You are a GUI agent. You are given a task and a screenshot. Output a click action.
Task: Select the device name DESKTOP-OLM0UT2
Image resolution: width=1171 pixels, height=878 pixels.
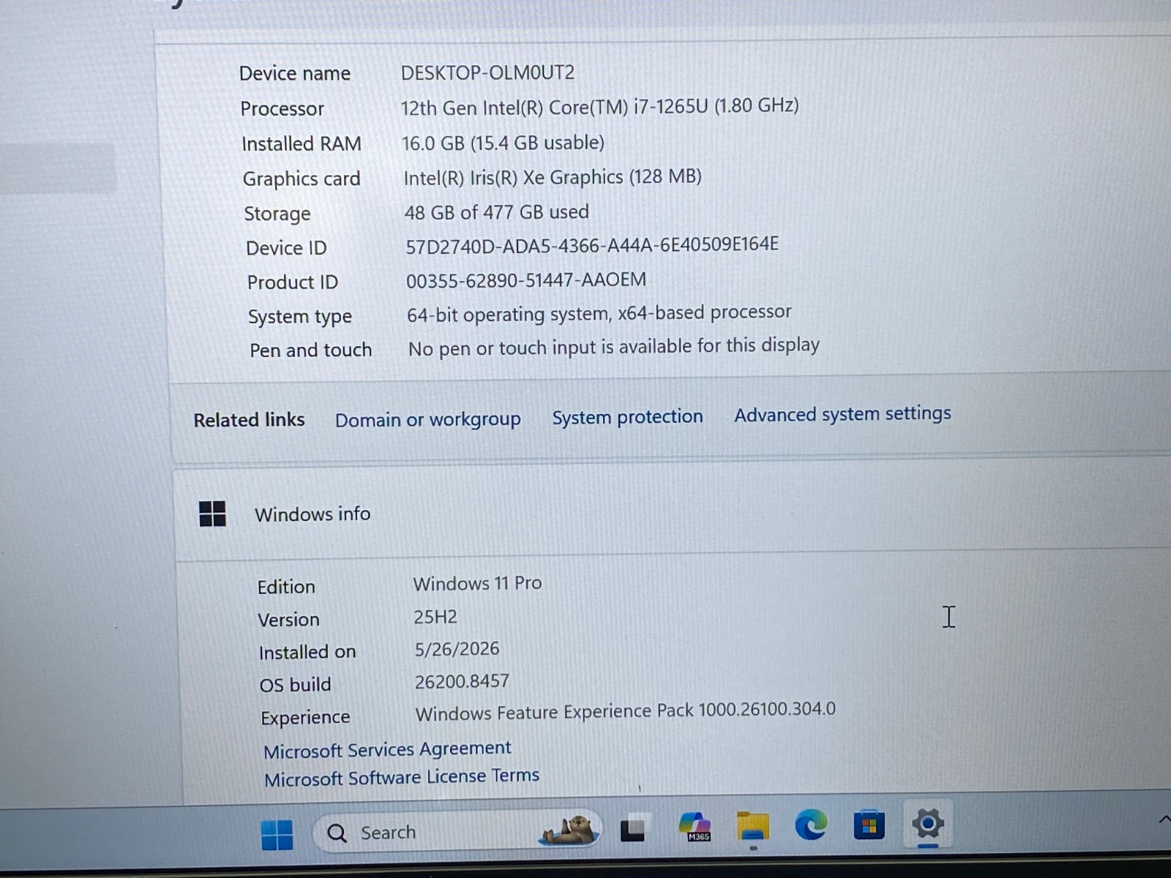(x=487, y=72)
